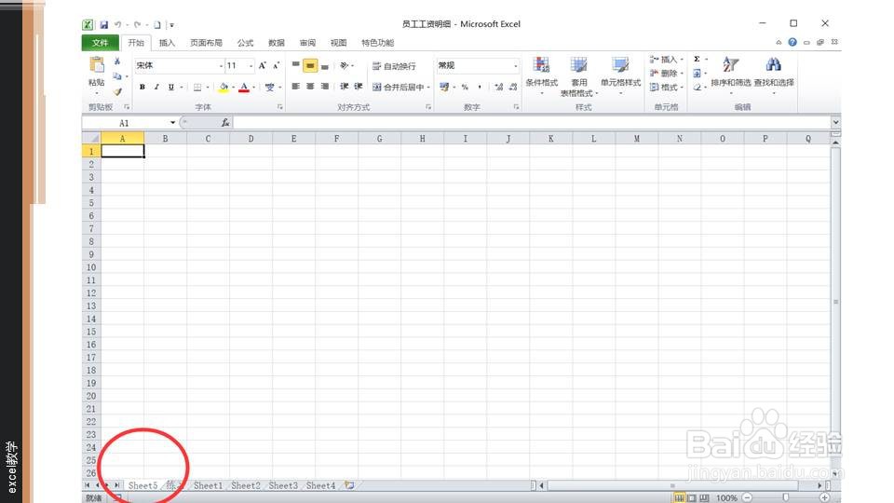Viewport: 894px width, 503px height.
Task: Click the Cut scissors icon
Action: pos(117,61)
